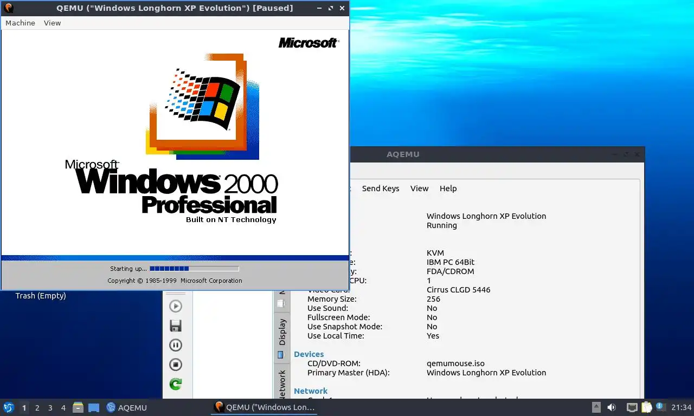This screenshot has width=694, height=416.
Task: Click the 'Running' status value in AQEMU
Action: tap(442, 225)
